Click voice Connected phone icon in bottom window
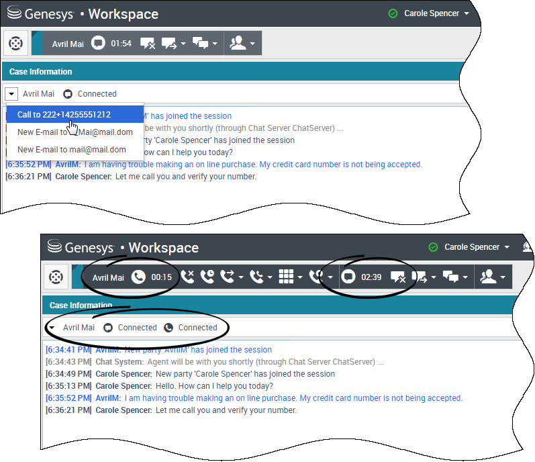 pos(168,328)
